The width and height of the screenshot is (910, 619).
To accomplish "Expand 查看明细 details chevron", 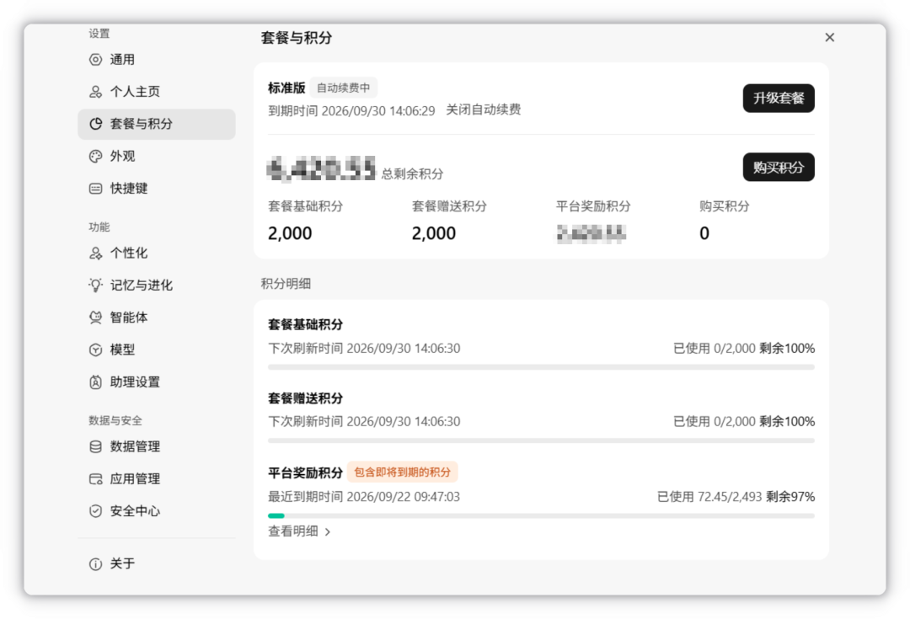I will [x=328, y=531].
